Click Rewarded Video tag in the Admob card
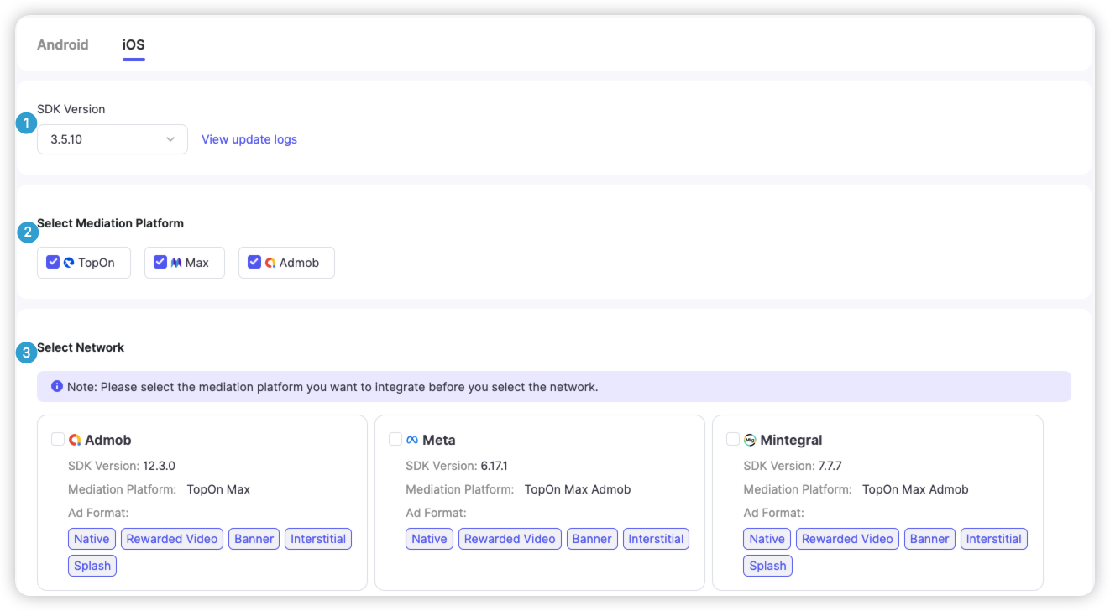Image resolution: width=1110 pixels, height=611 pixels. coord(172,539)
